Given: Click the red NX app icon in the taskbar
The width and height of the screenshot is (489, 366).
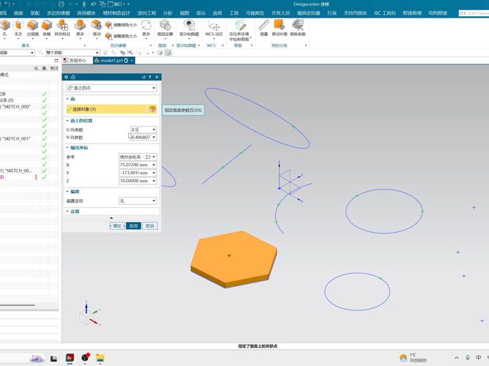Looking at the screenshot, I should [x=70, y=358].
